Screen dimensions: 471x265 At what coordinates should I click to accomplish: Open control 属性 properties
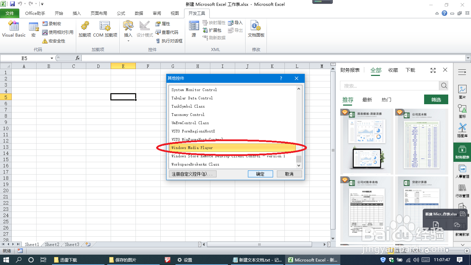coord(162,24)
